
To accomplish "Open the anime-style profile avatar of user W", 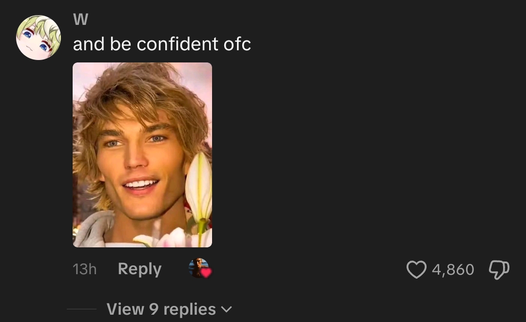I will pyautogui.click(x=38, y=38).
